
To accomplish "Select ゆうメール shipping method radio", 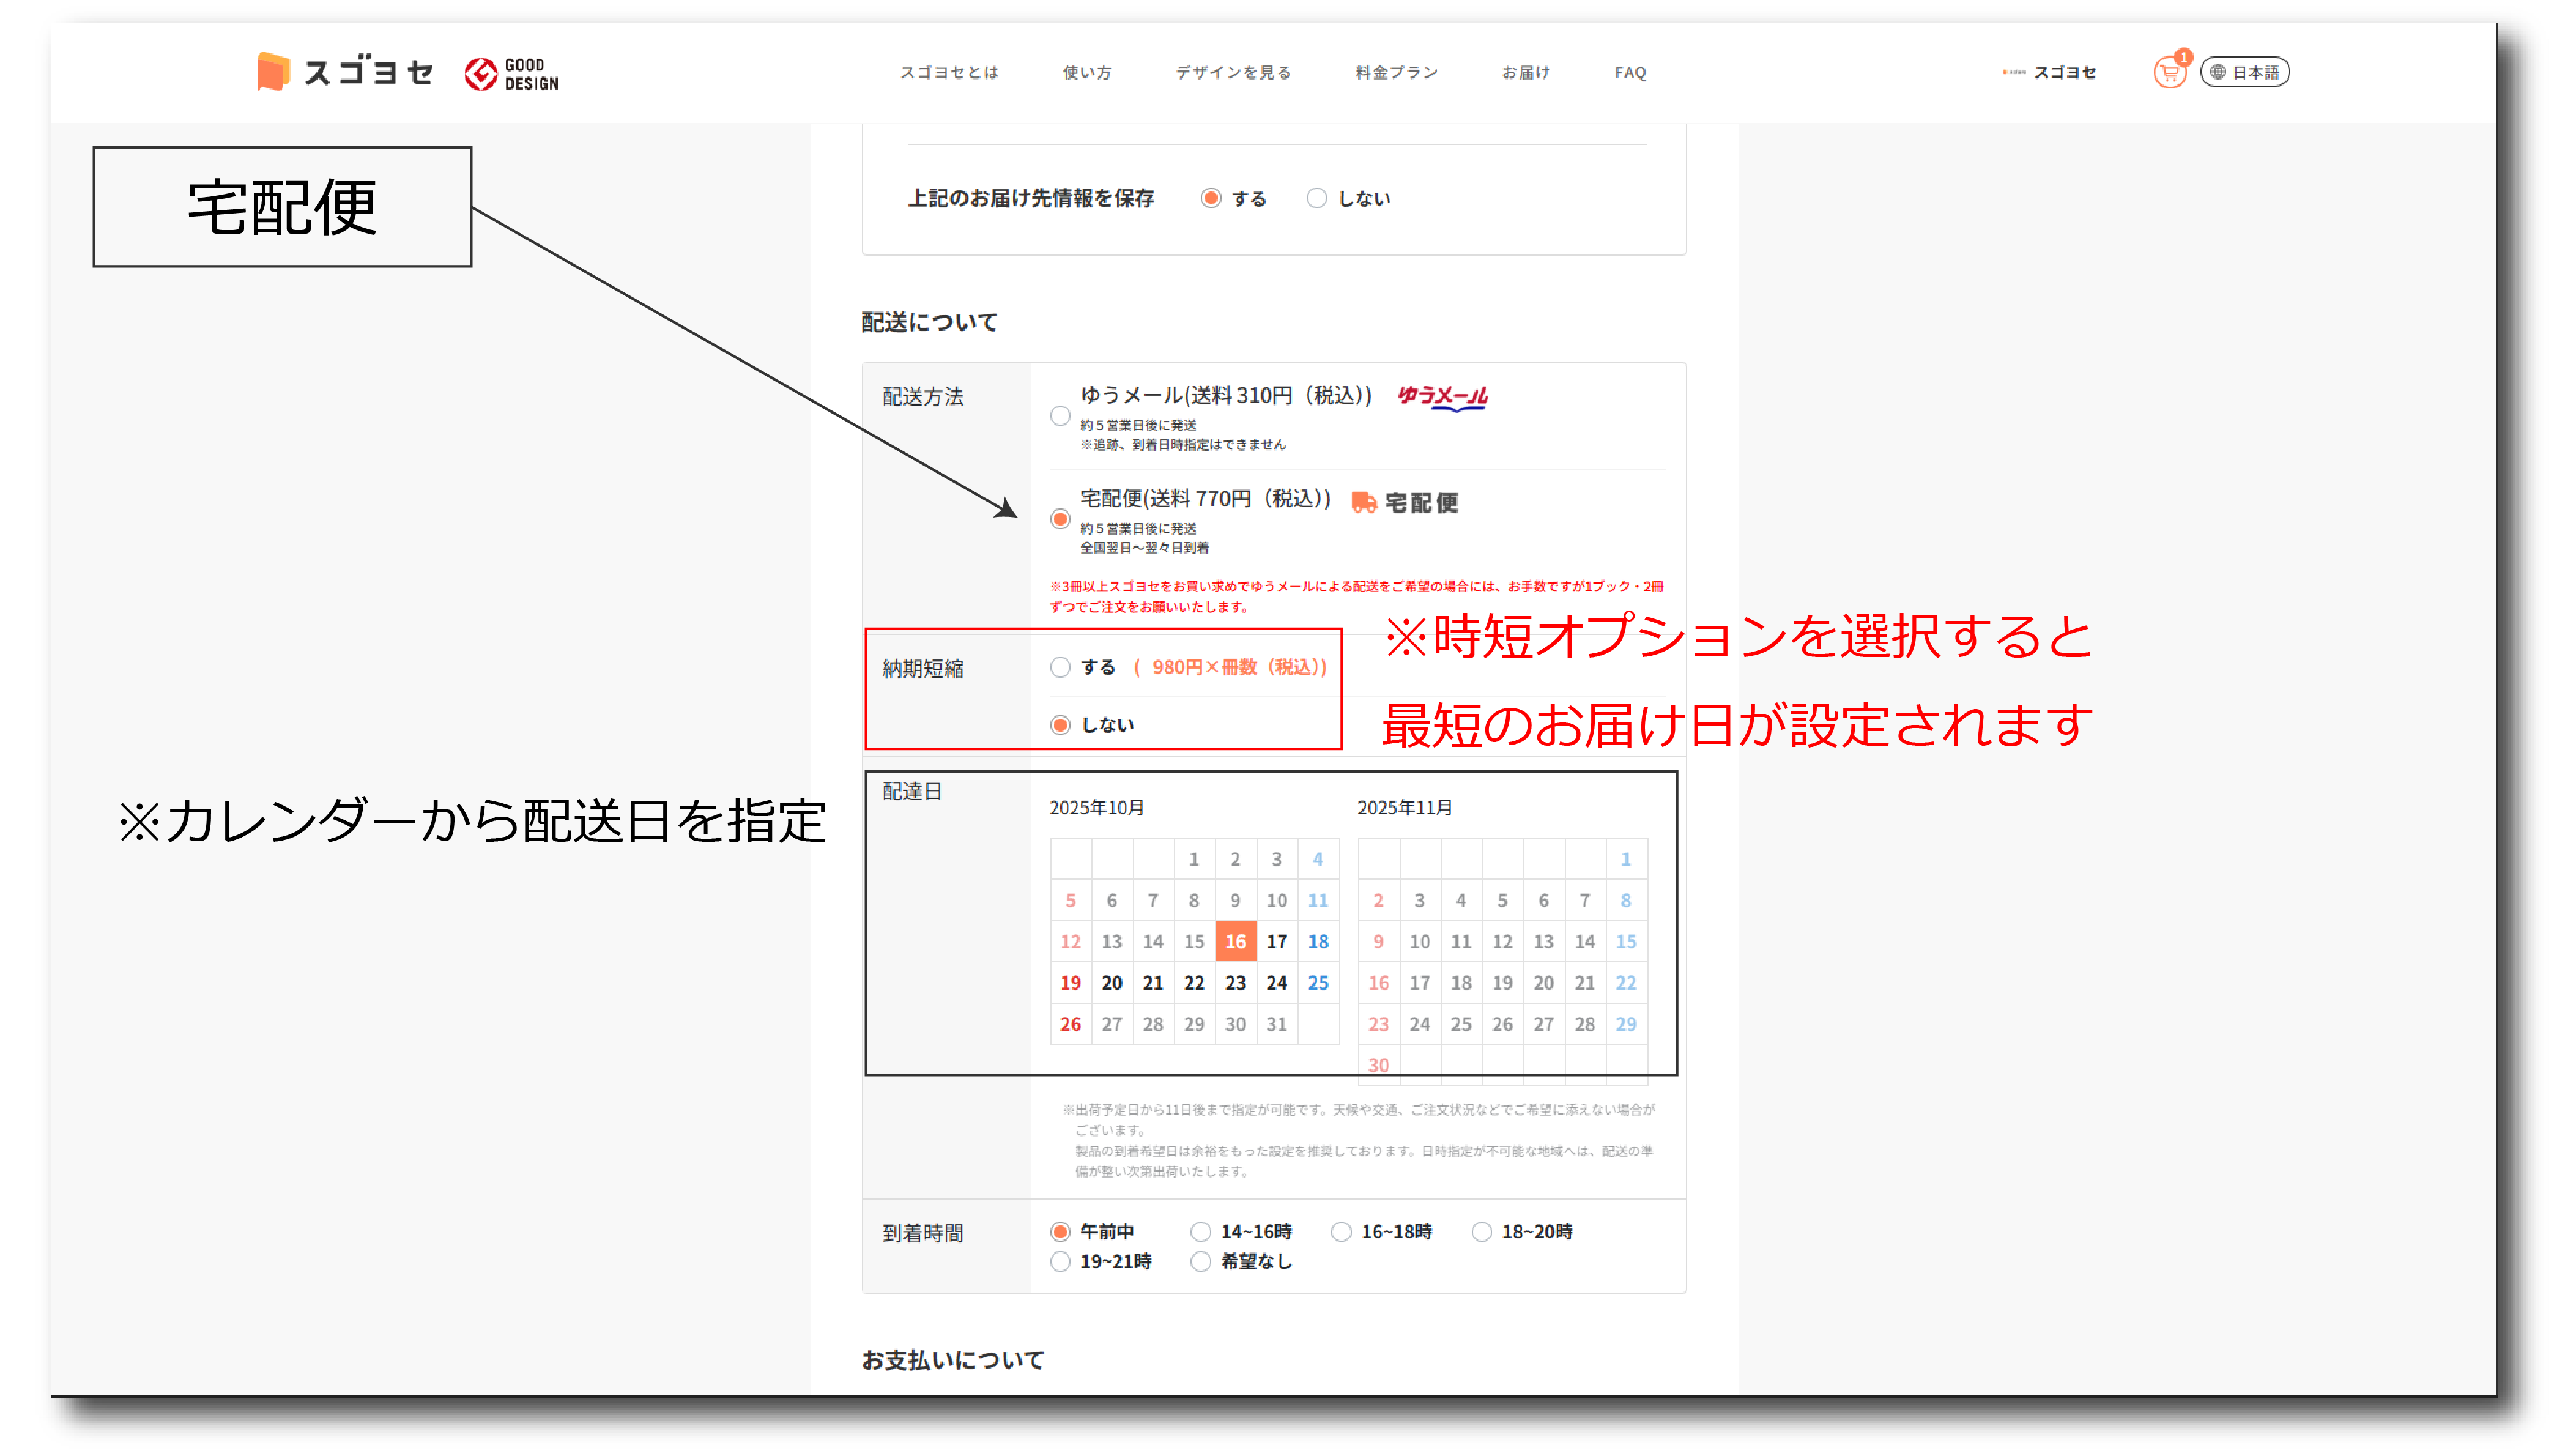I will (x=1060, y=416).
